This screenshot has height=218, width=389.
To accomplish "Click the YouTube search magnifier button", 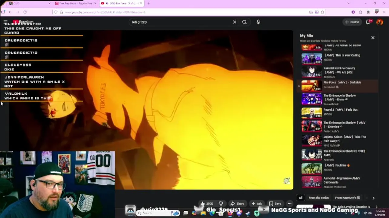I will click(244, 22).
